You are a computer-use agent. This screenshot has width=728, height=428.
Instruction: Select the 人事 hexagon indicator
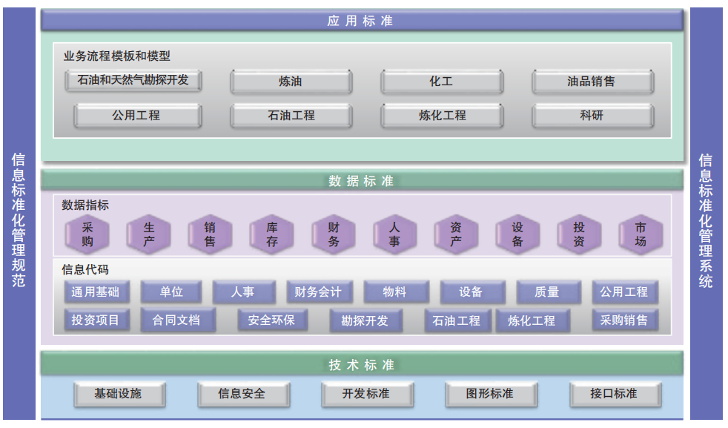point(394,234)
